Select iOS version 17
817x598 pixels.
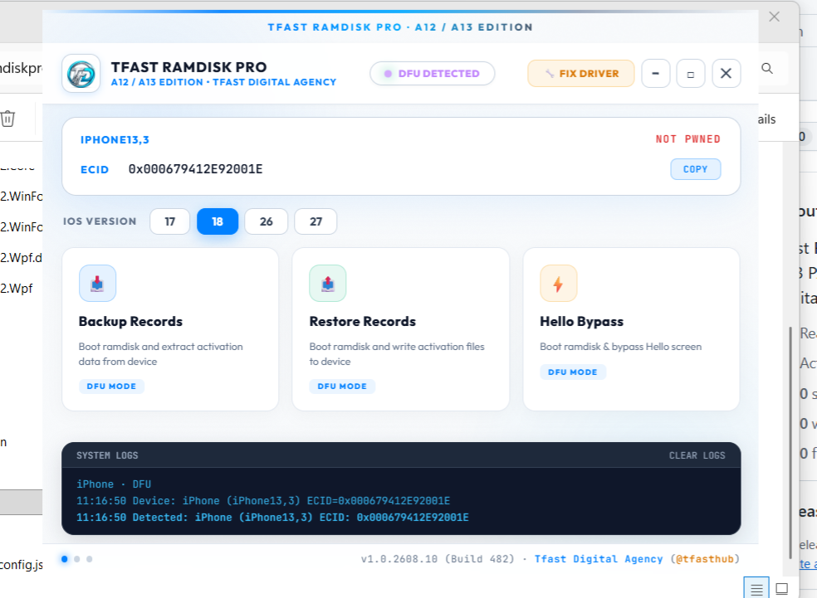(170, 221)
